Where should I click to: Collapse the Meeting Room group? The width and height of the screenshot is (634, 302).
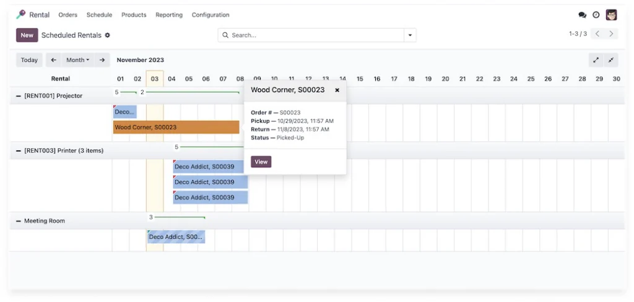tap(18, 221)
